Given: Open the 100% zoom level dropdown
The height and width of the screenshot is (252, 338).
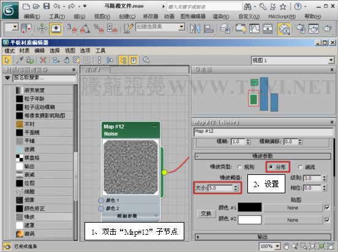Looking at the screenshot, I should tap(277, 246).
